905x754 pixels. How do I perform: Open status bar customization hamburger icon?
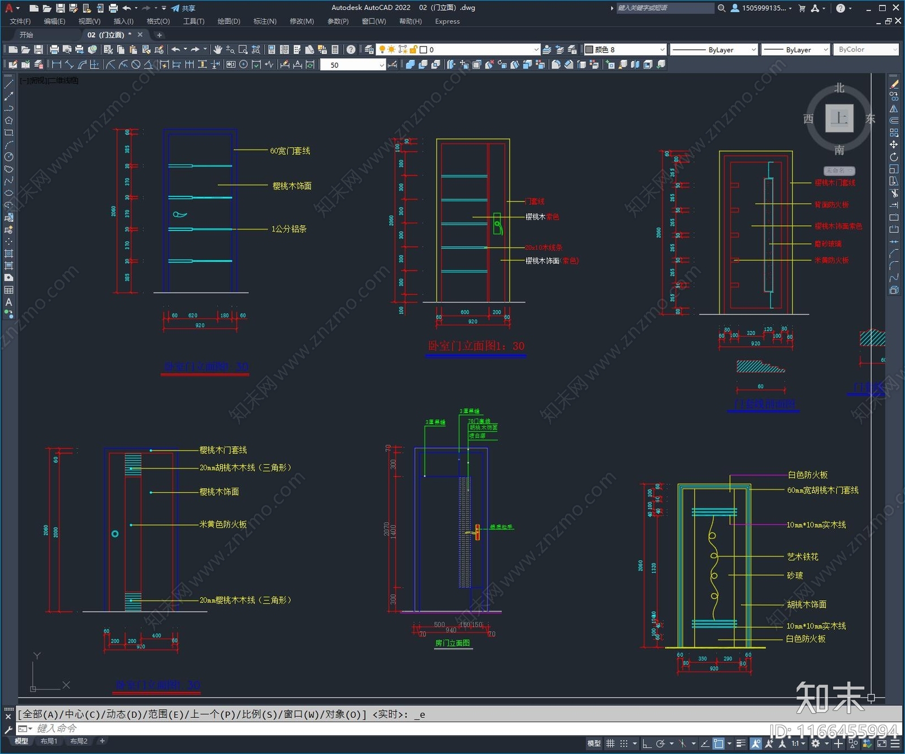point(894,743)
